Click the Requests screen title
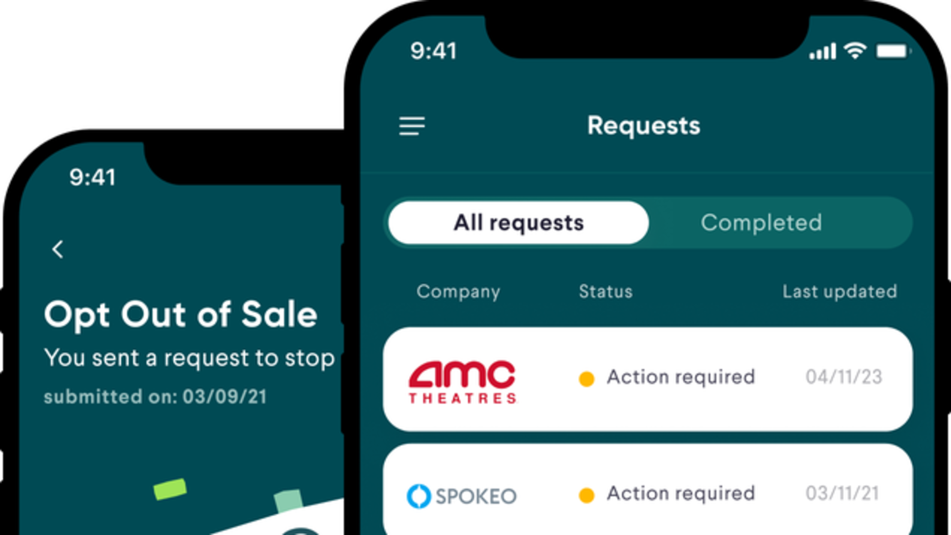Viewport: 951px width, 535px height. tap(644, 126)
